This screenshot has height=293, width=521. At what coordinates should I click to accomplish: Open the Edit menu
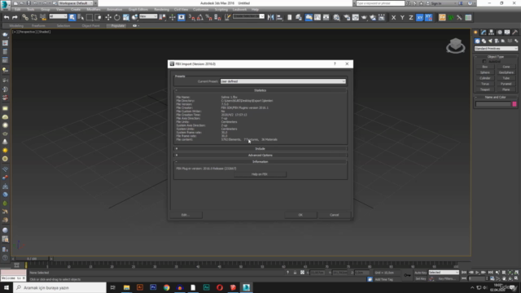[18, 10]
